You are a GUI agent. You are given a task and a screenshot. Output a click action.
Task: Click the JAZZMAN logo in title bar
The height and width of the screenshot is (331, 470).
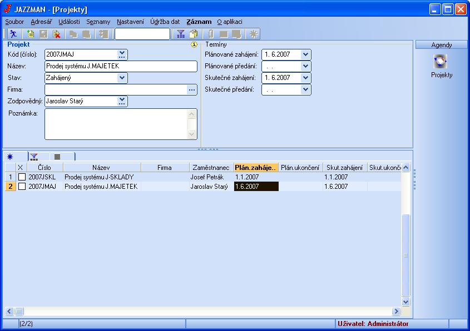click(x=7, y=9)
